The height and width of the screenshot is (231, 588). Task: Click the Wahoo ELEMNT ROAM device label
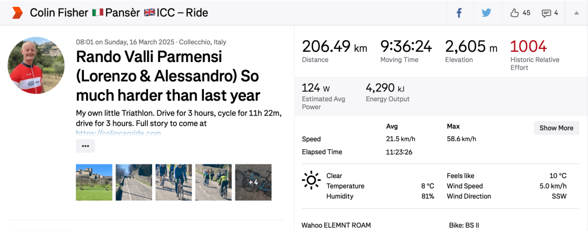[336, 225]
